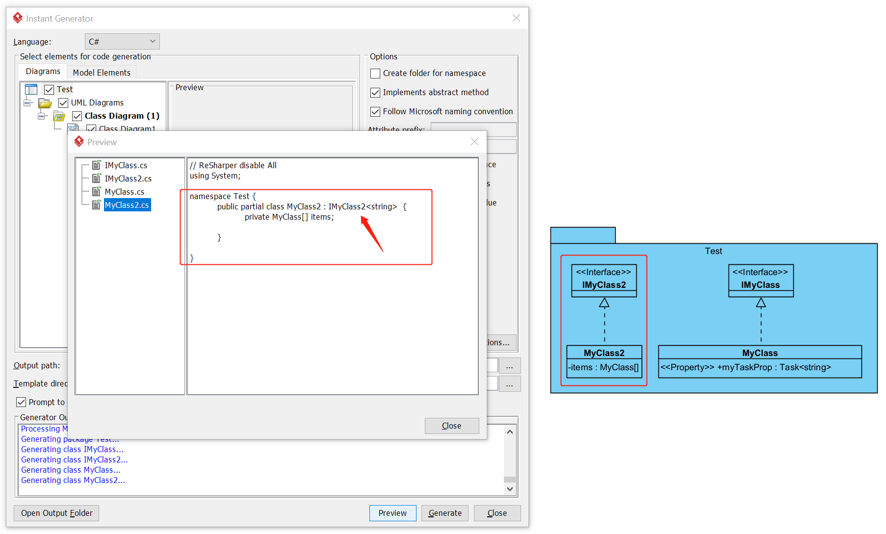
Task: Click the C# file icon beside IMyClass.cs
Action: click(96, 165)
